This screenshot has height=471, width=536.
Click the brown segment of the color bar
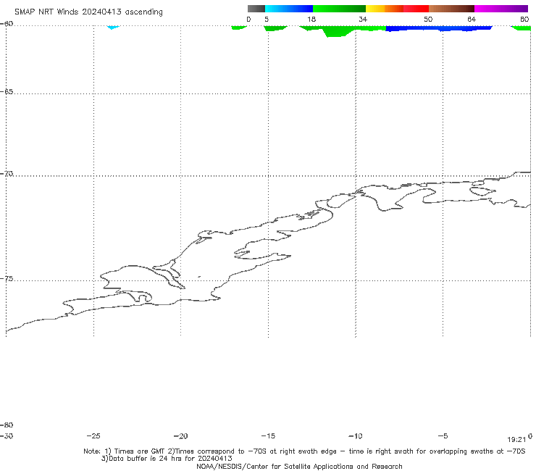click(x=451, y=9)
